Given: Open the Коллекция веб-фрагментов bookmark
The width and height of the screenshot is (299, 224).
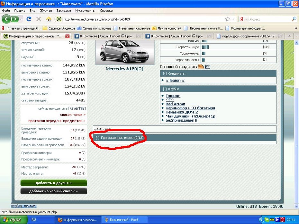Looking at the screenshot, I should point(245,28).
